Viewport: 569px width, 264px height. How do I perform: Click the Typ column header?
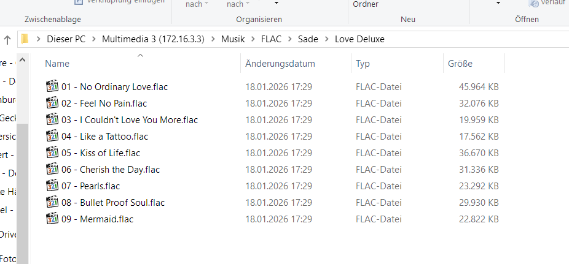click(x=363, y=64)
